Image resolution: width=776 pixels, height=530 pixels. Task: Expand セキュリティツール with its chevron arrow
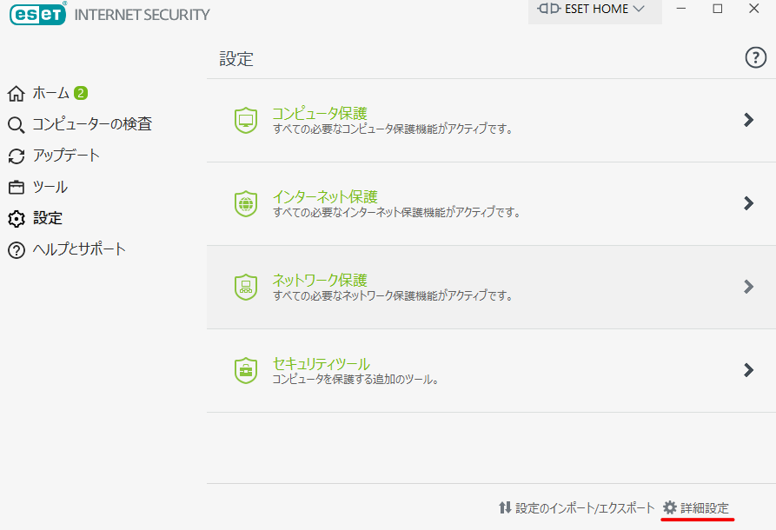tap(748, 370)
